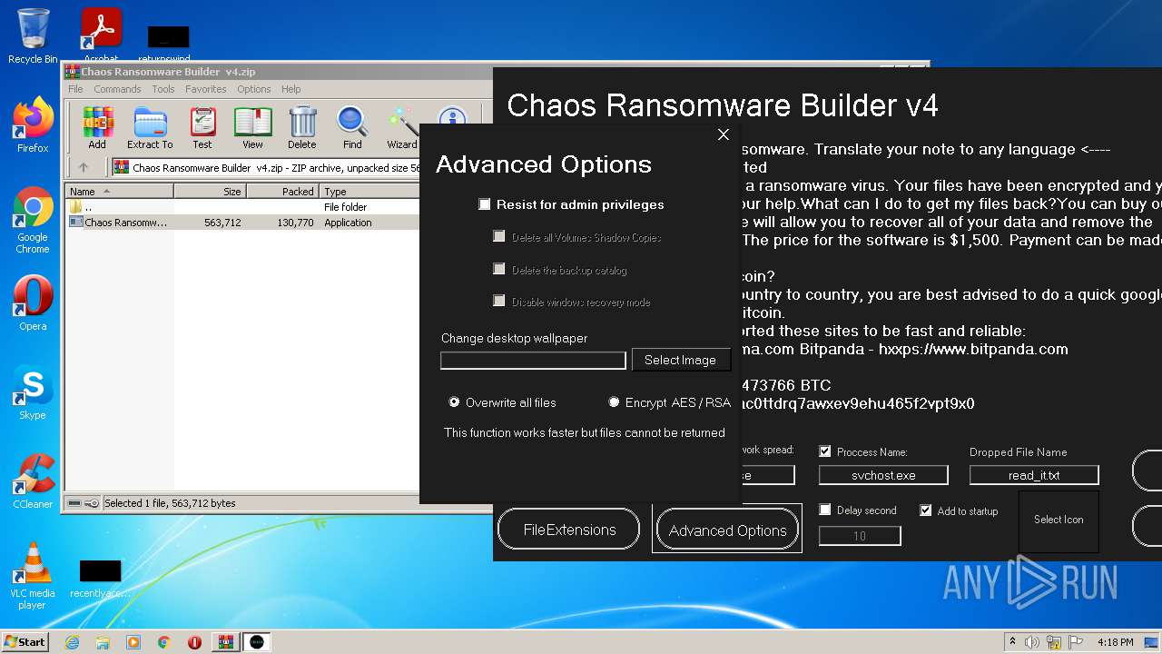
Task: Select the Chaos Ransomw... application row
Action: tap(243, 223)
